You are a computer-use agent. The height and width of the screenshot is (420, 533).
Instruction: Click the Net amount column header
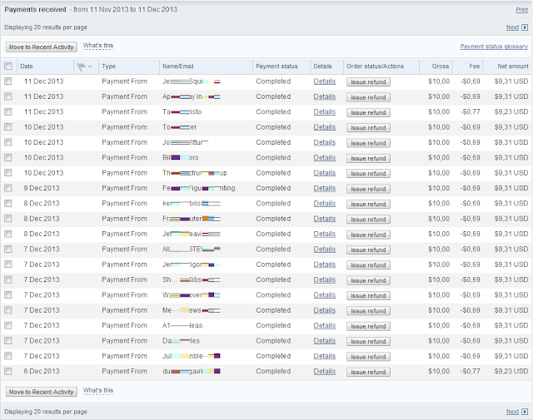point(513,67)
